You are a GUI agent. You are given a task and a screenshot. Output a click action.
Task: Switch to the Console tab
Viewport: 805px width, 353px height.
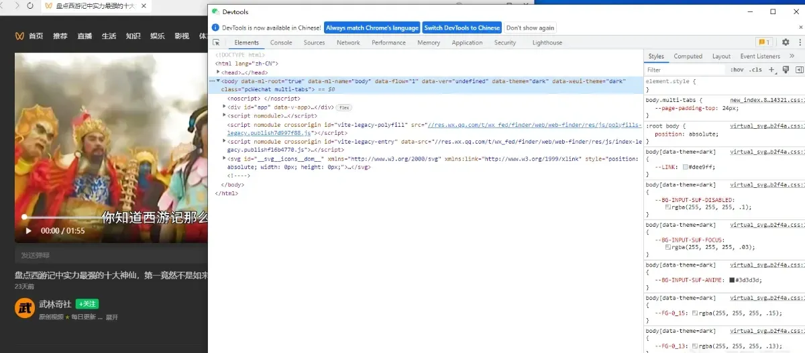281,42
